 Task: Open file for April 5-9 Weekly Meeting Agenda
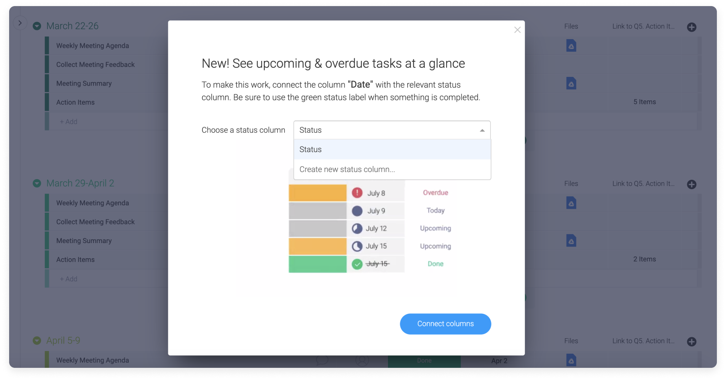pyautogui.click(x=571, y=360)
